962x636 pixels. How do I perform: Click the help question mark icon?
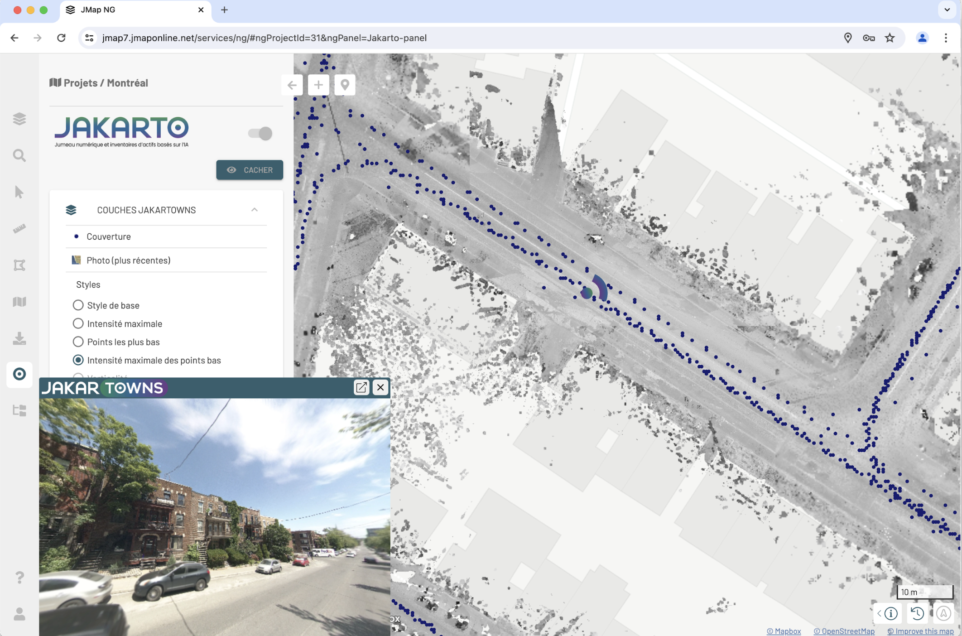(x=19, y=577)
